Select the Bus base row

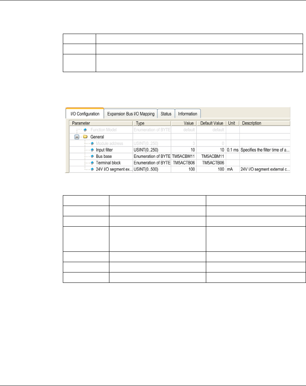pos(180,156)
